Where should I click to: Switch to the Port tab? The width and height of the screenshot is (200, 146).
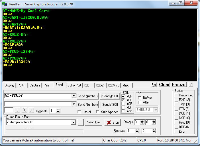pos(21,85)
